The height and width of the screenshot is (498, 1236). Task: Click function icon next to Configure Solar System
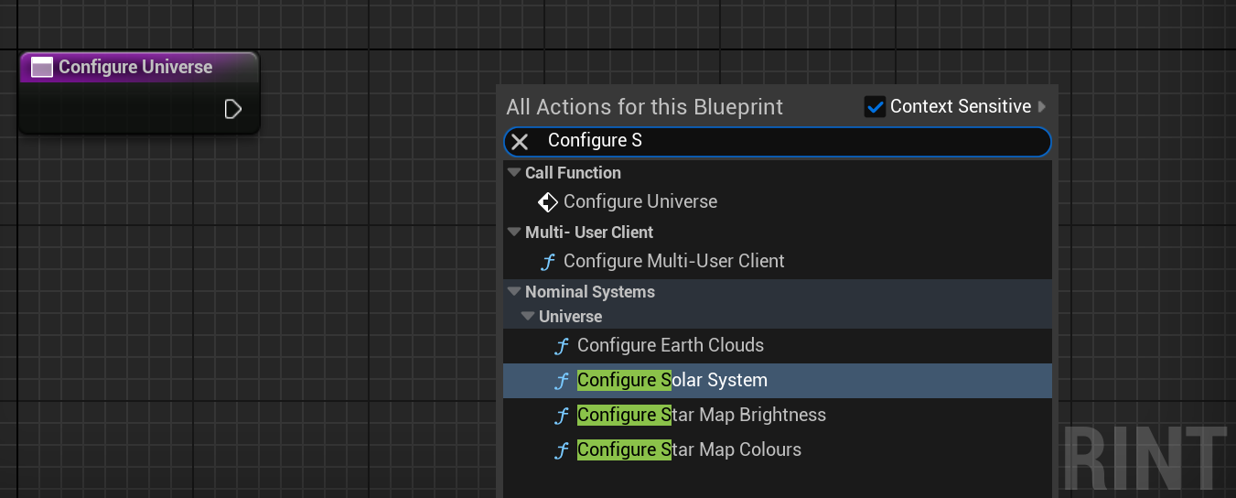(562, 381)
